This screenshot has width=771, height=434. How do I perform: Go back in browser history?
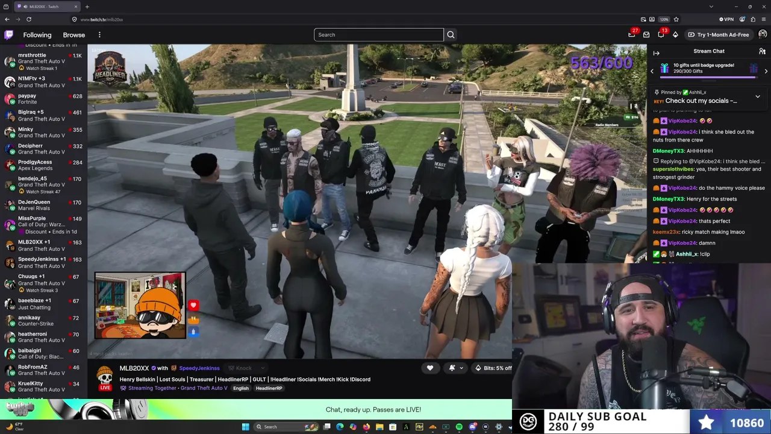click(7, 19)
